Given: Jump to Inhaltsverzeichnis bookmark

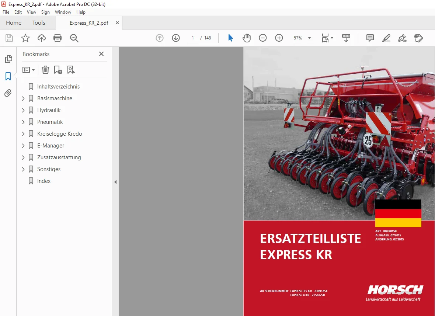Looking at the screenshot, I should click(x=58, y=87).
